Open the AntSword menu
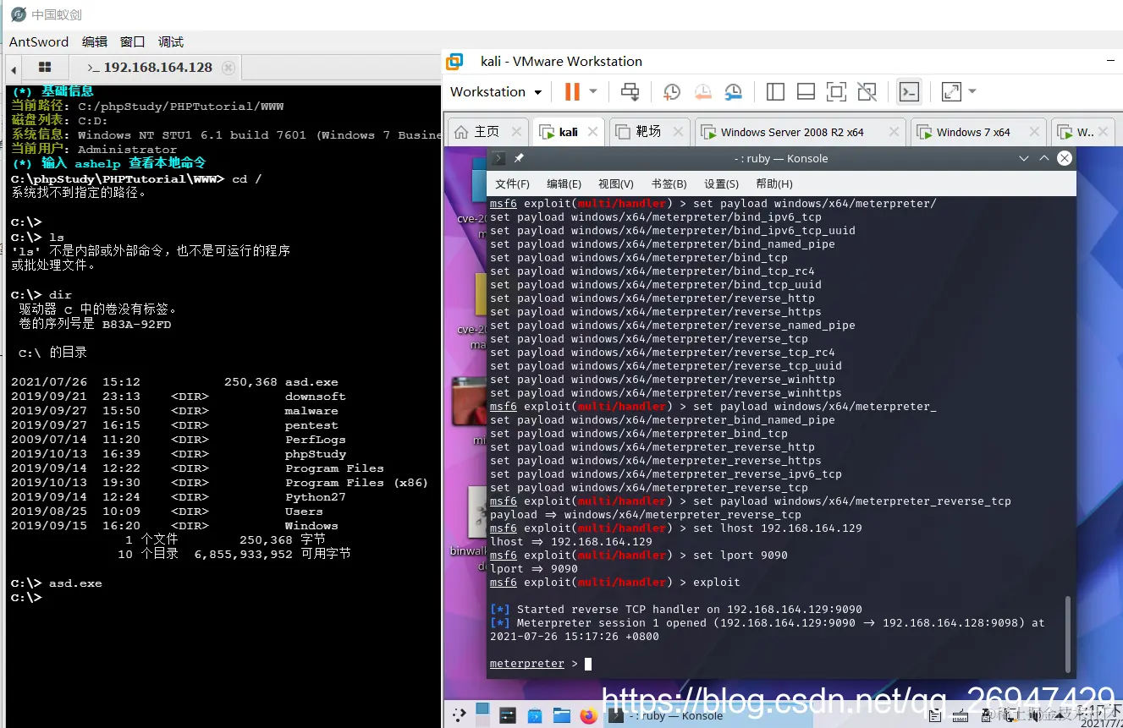This screenshot has height=728, width=1123. 38,41
